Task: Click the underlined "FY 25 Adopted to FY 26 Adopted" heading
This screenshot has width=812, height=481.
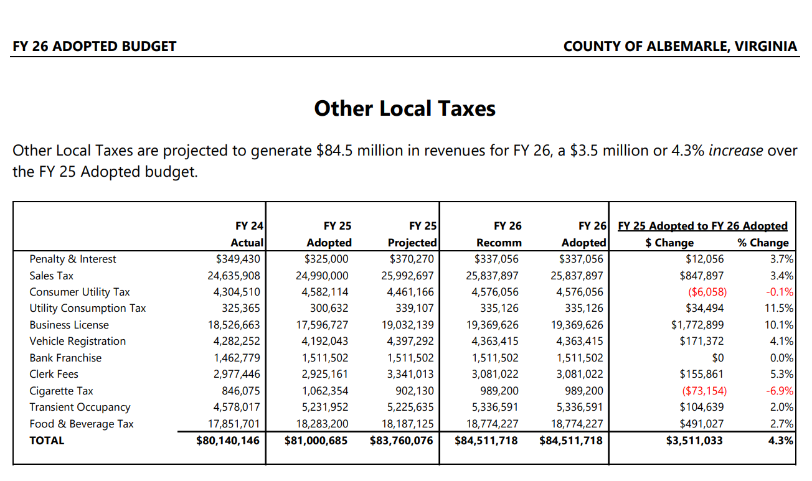Action: click(702, 226)
